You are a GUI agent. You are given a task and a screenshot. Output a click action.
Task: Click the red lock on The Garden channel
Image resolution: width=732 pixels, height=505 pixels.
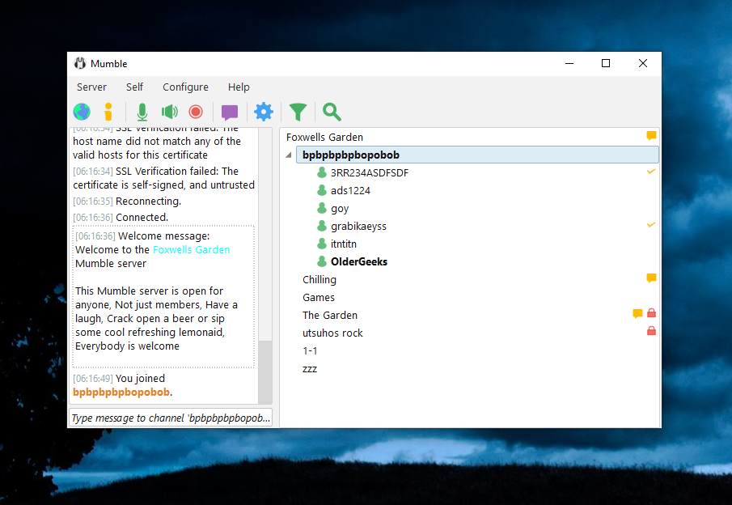652,313
